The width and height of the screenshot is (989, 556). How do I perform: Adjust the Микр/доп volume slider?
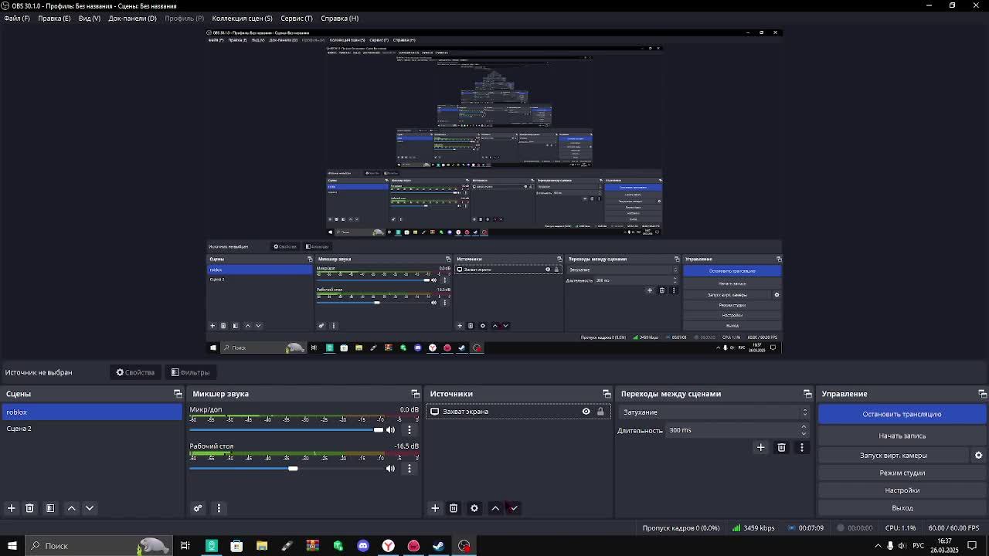(x=286, y=430)
